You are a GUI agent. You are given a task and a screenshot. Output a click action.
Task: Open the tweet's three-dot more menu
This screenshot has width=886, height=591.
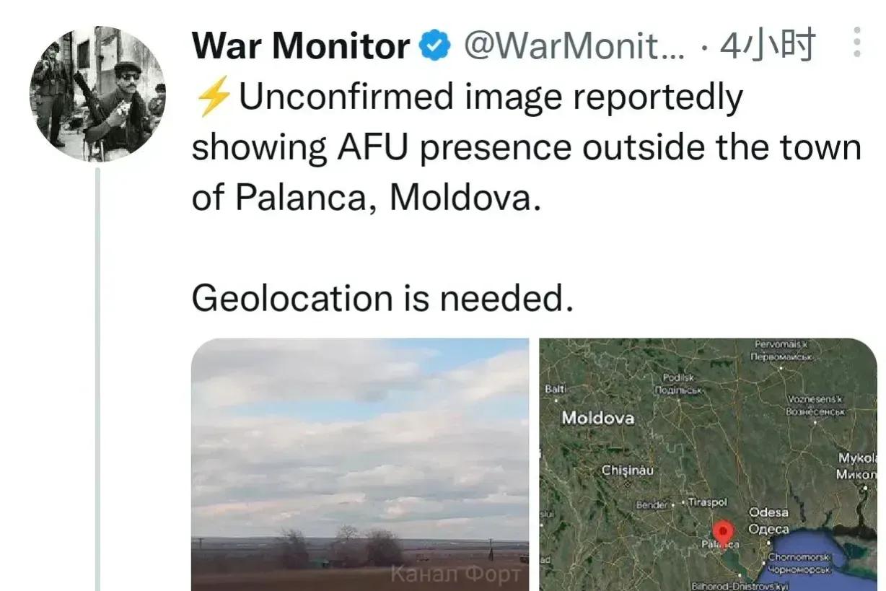(856, 43)
